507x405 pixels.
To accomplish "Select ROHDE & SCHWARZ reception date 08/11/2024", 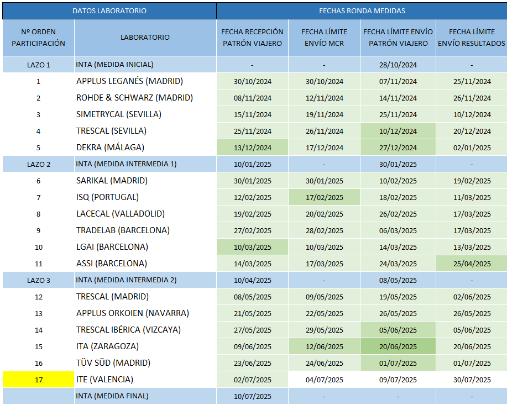I will [x=252, y=98].
